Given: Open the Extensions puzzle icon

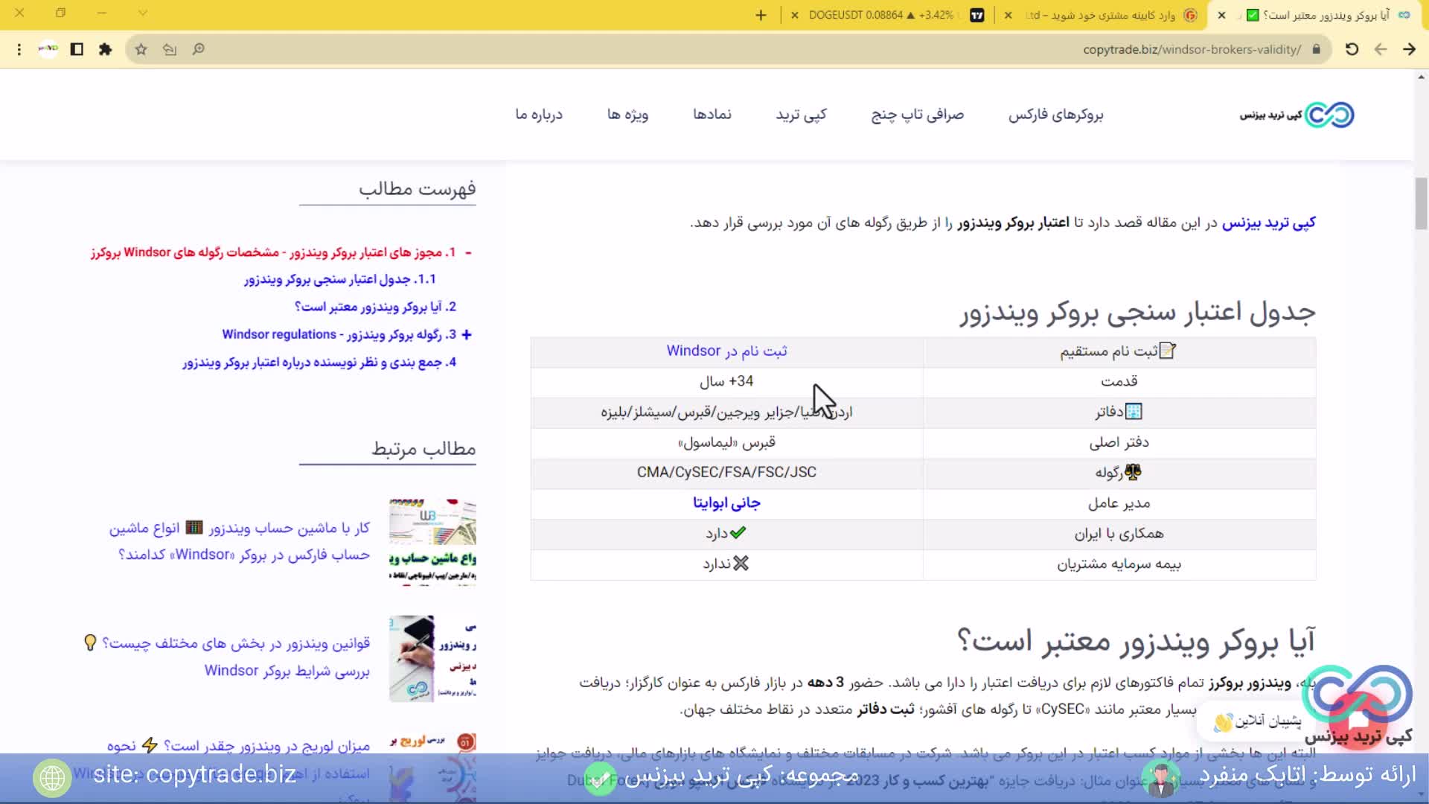Looking at the screenshot, I should click(x=105, y=49).
